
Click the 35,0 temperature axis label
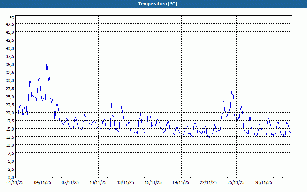point(10,64)
